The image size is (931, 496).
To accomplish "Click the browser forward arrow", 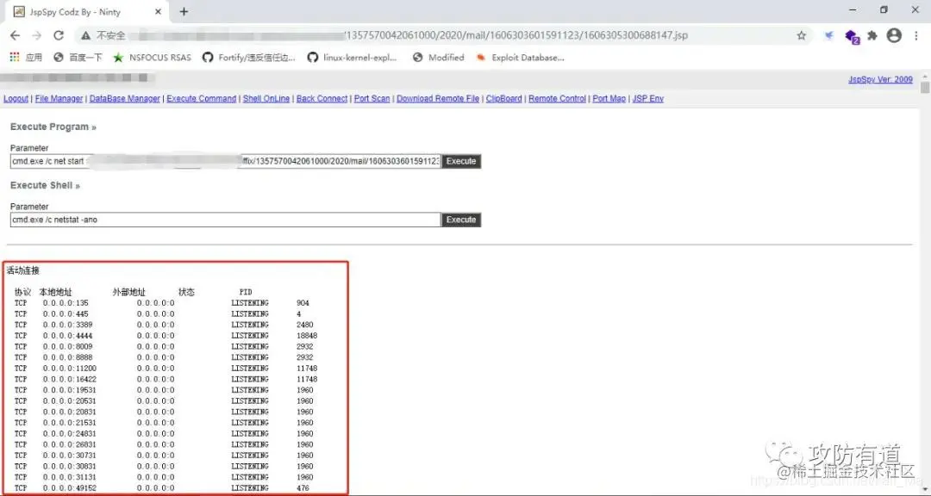I will (37, 35).
